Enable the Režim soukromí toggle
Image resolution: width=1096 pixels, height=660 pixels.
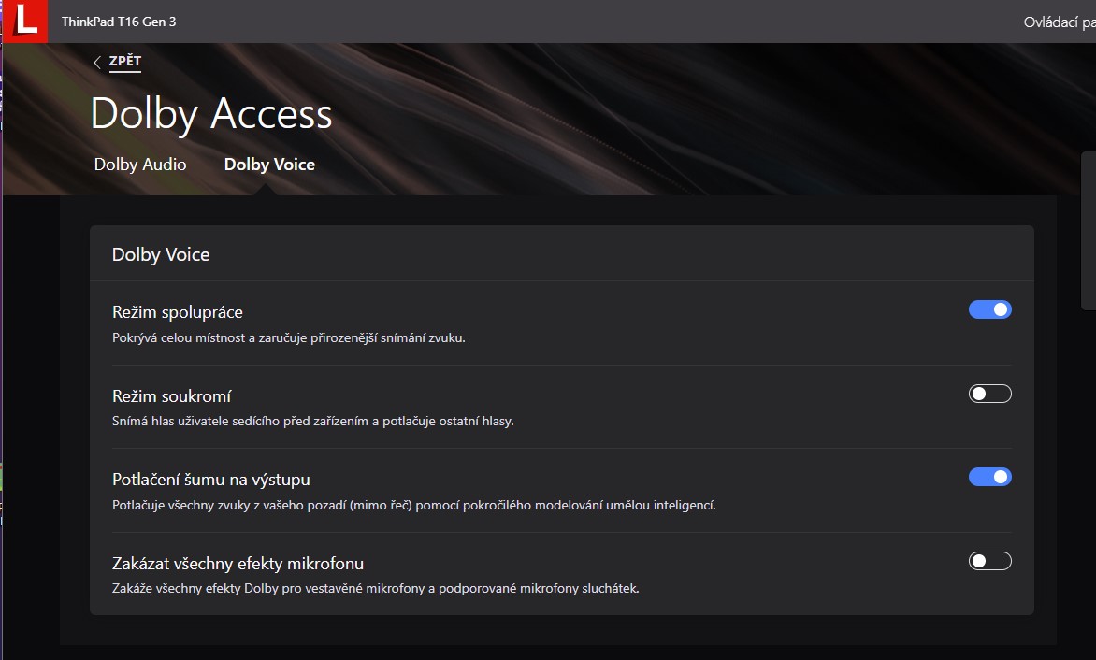[989, 394]
